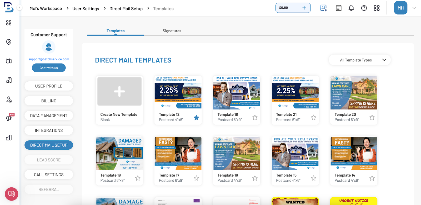Open Template 12 mortgage rates thumbnail
The image size is (421, 205).
[x=178, y=93]
